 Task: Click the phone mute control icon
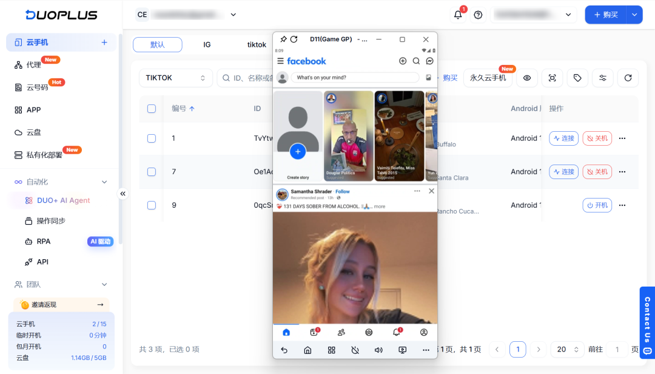pyautogui.click(x=355, y=350)
